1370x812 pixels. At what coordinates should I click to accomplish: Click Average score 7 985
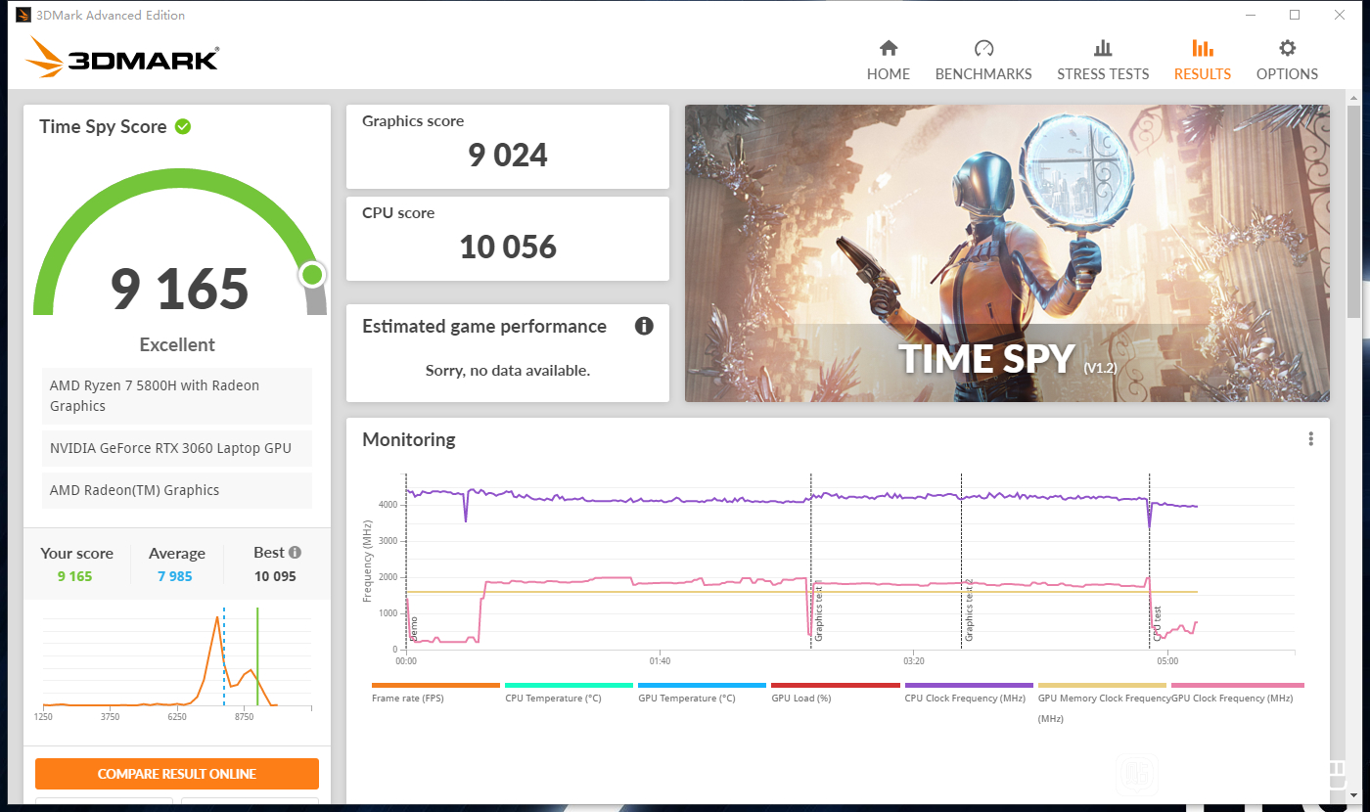tap(175, 576)
